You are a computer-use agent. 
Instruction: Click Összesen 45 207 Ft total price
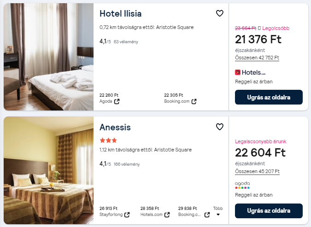[257, 171]
